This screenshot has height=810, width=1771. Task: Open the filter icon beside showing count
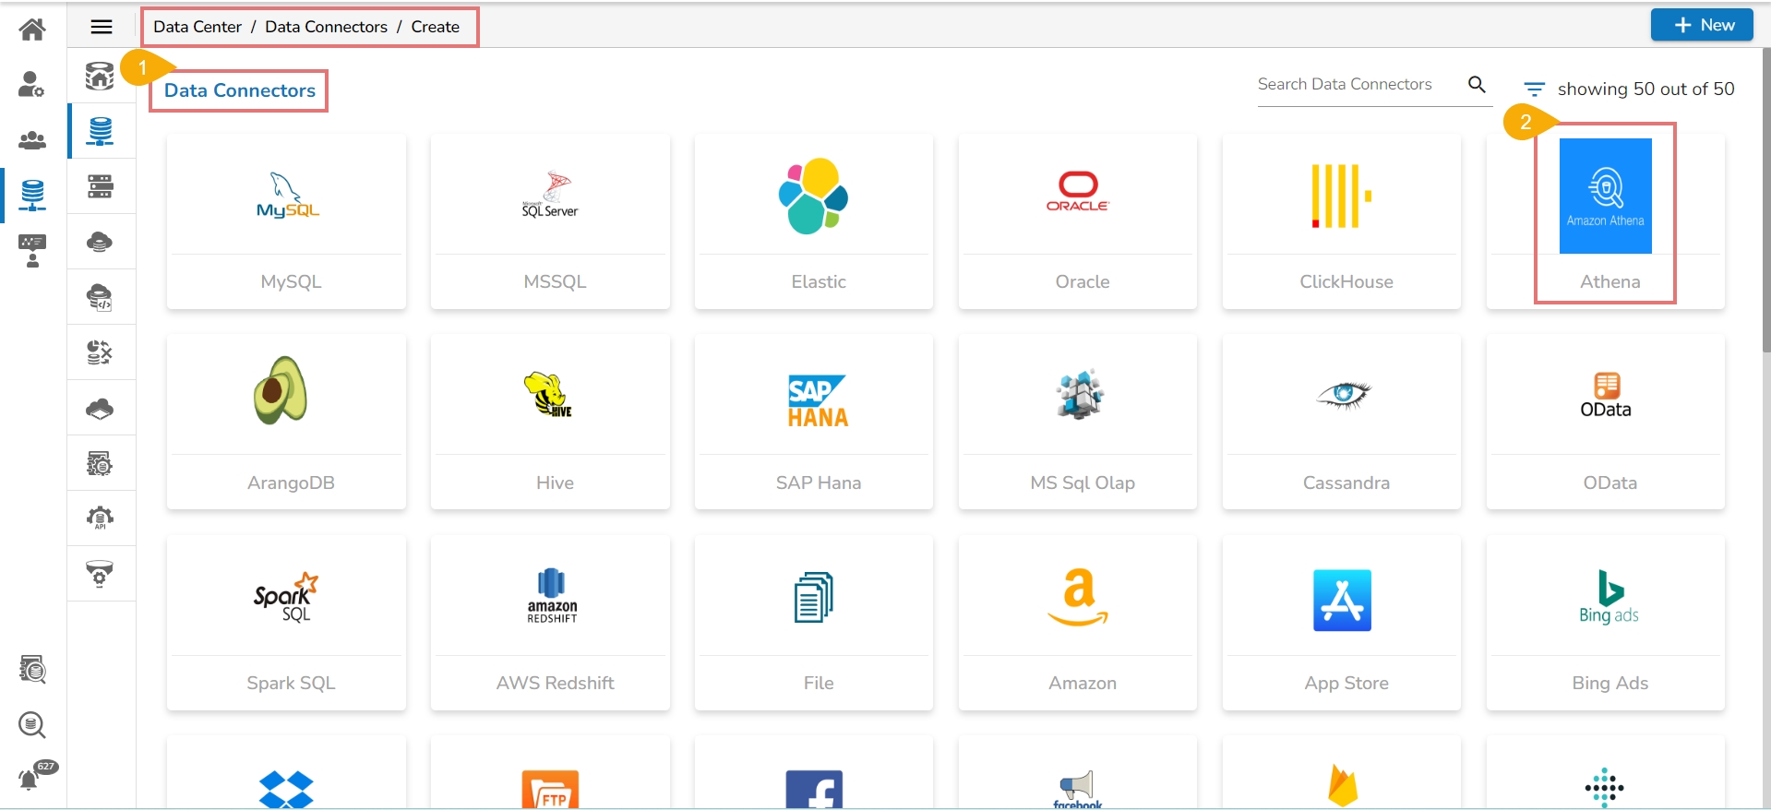[1534, 89]
